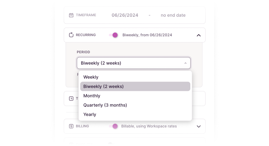269x146 pixels.
Task: Choose Yearly from the dropdown list
Action: pyautogui.click(x=90, y=115)
